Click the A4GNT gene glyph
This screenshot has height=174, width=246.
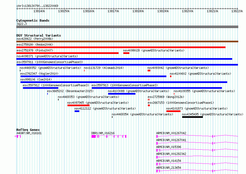point(18,136)
